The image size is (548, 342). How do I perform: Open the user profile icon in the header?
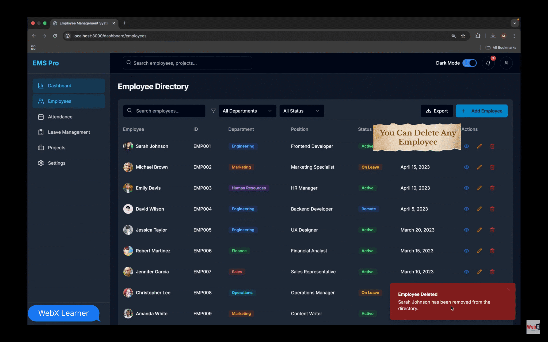(x=506, y=63)
